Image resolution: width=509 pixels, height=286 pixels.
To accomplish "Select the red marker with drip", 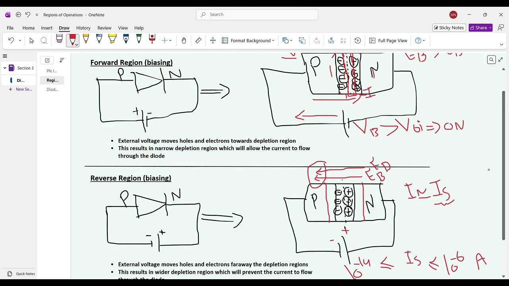I will point(152,39).
